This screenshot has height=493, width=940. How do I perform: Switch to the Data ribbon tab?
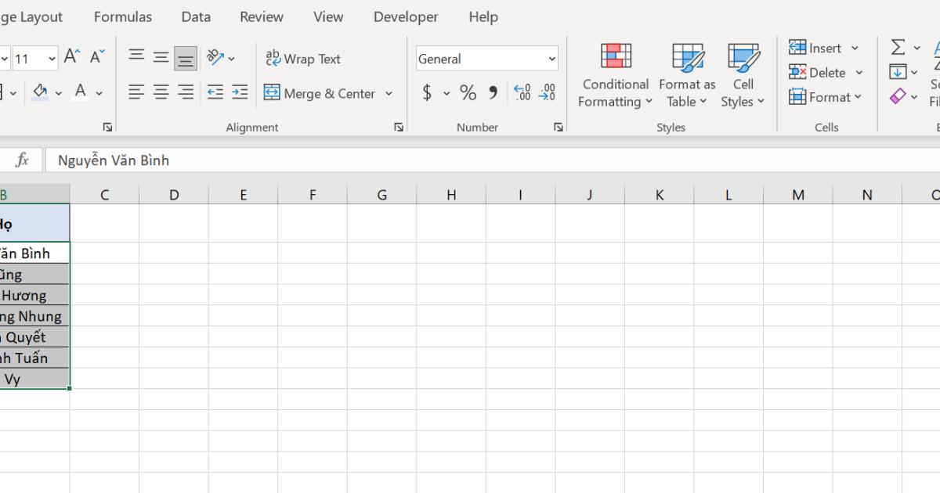[195, 16]
